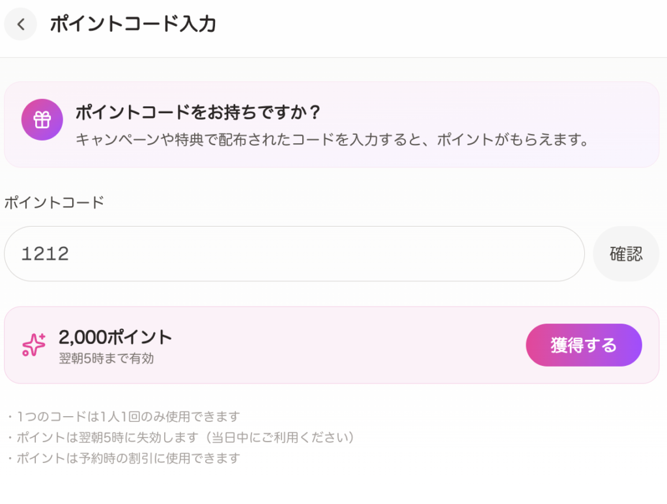This screenshot has width=667, height=504.
Task: Focus the point code input field
Action: (x=293, y=254)
